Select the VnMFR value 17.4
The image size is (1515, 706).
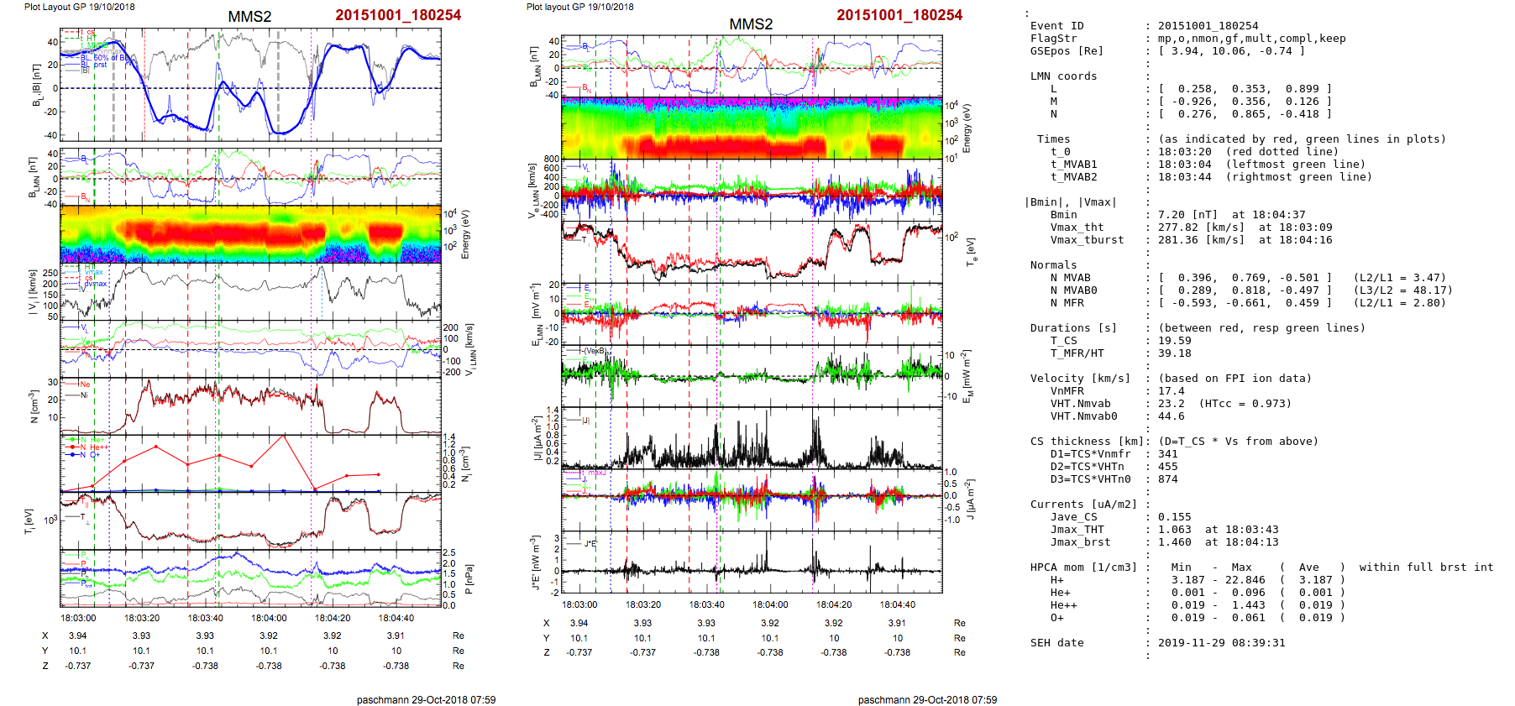coord(1172,391)
